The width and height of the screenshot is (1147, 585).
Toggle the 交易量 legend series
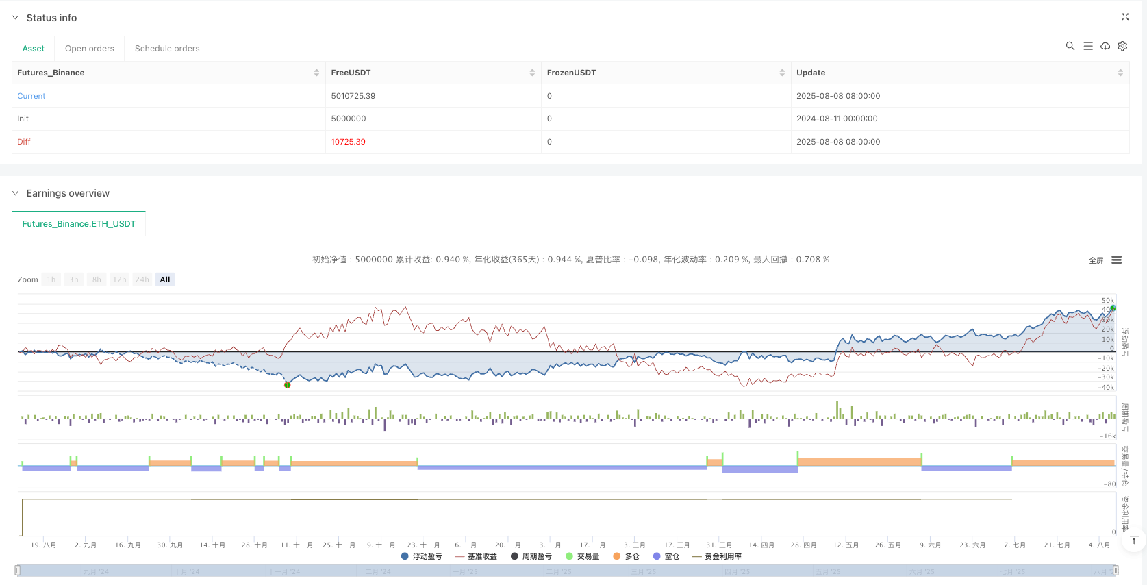click(x=583, y=556)
